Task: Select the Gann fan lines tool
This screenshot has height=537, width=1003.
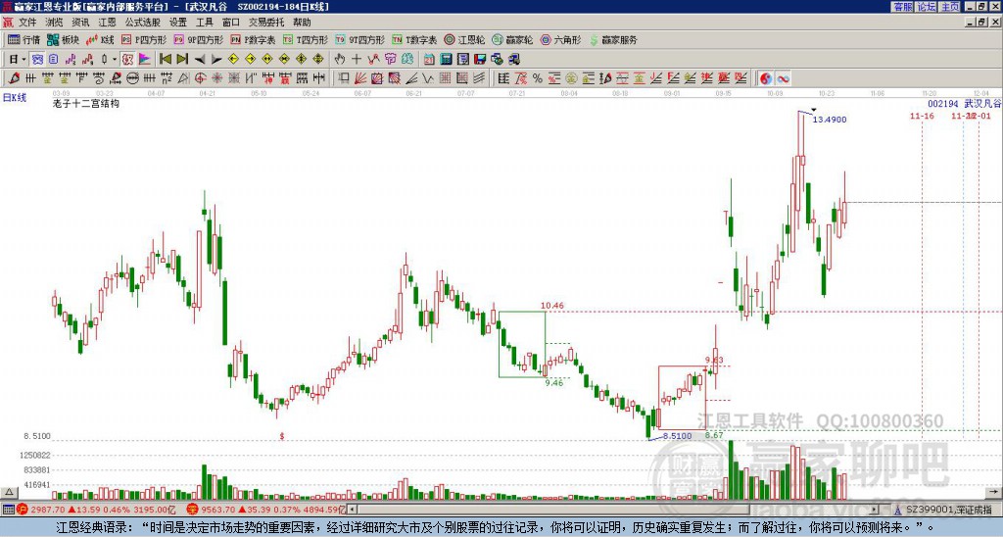Action: pos(360,78)
